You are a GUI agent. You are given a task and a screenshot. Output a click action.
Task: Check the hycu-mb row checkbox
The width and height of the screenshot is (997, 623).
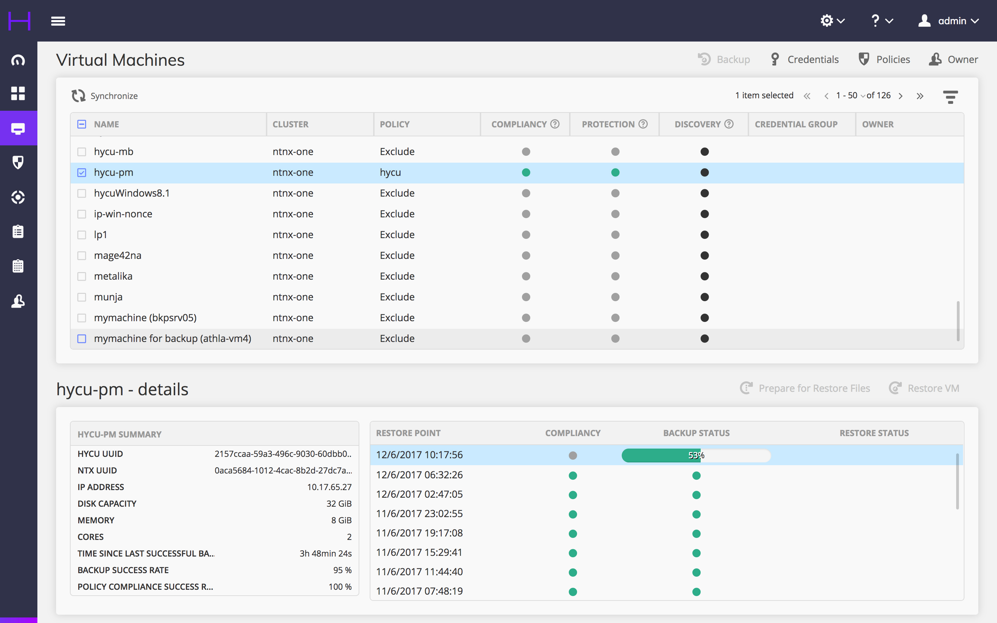coord(82,152)
